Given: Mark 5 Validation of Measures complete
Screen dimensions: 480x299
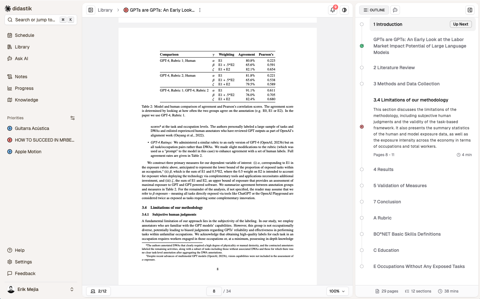Looking at the screenshot, I should tap(362, 186).
